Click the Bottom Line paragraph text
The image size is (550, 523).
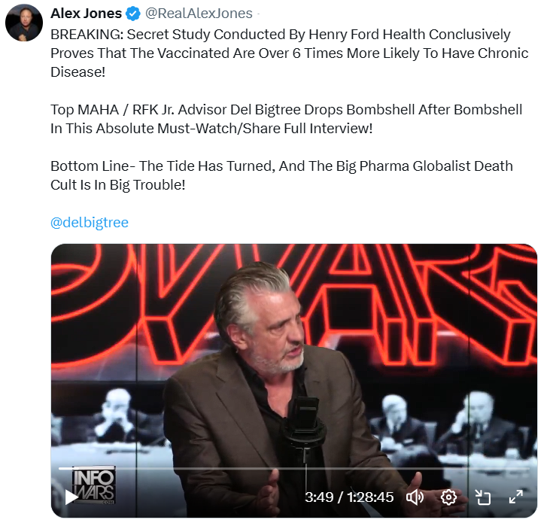click(x=281, y=175)
